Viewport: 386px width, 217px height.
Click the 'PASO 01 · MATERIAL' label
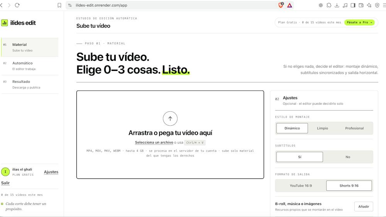[x=105, y=43]
